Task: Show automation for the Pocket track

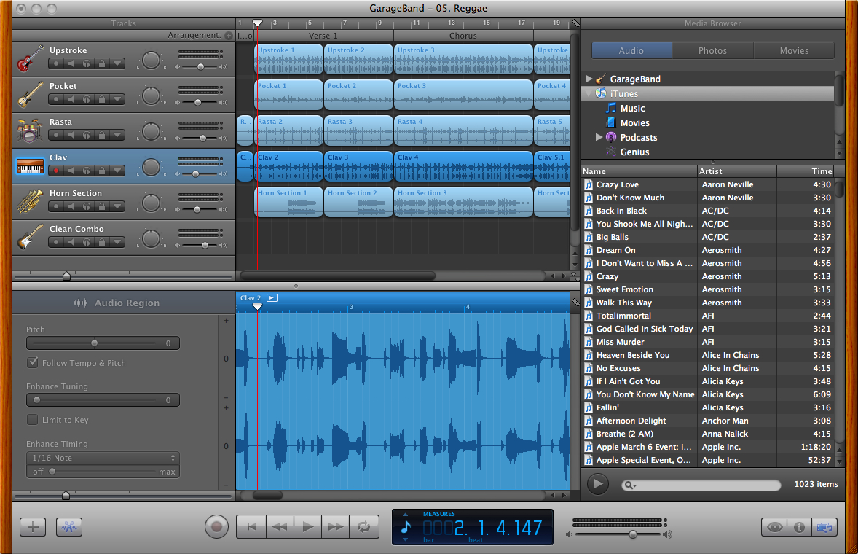Action: tap(117, 99)
